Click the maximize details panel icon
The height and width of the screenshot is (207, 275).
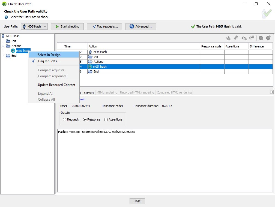271,92
